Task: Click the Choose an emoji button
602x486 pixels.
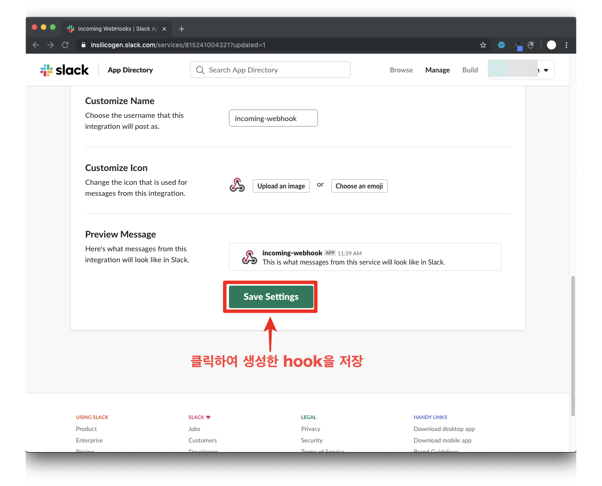Action: coord(359,186)
